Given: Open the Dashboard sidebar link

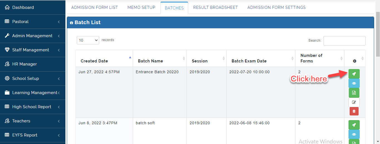Looking at the screenshot, I should click(x=33, y=7).
